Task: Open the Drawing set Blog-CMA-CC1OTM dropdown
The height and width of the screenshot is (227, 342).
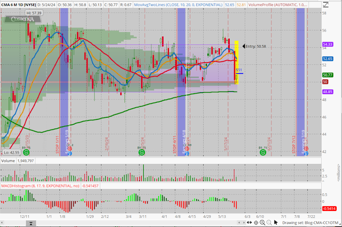Action: (x=311, y=223)
